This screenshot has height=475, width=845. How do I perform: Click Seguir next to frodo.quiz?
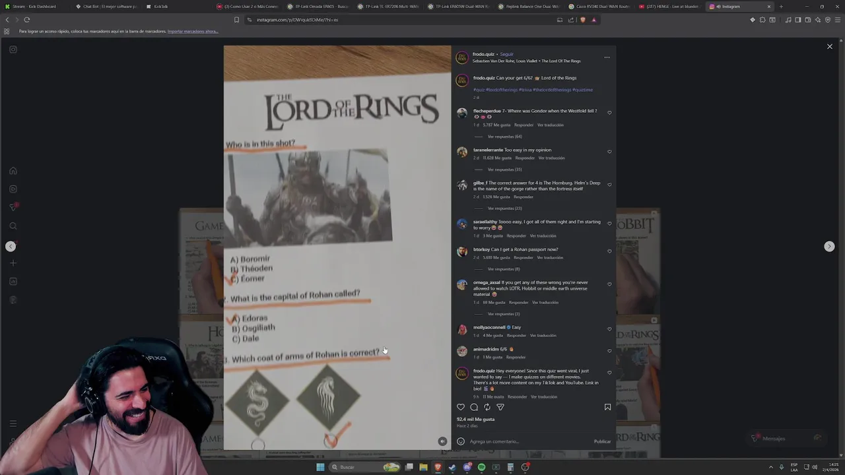click(x=506, y=54)
